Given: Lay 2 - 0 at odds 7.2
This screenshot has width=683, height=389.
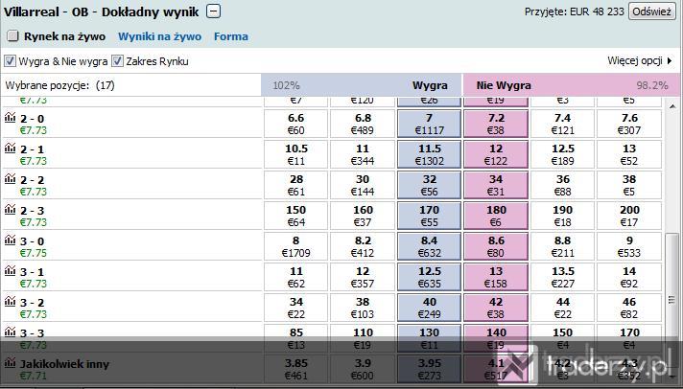Looking at the screenshot, I should coord(496,124).
